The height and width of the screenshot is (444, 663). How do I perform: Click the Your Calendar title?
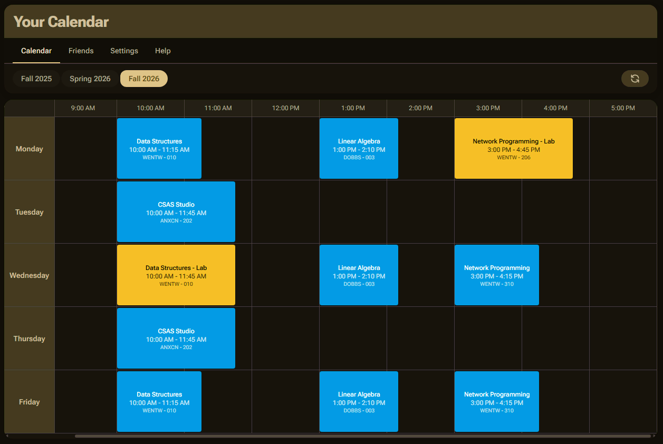[61, 22]
